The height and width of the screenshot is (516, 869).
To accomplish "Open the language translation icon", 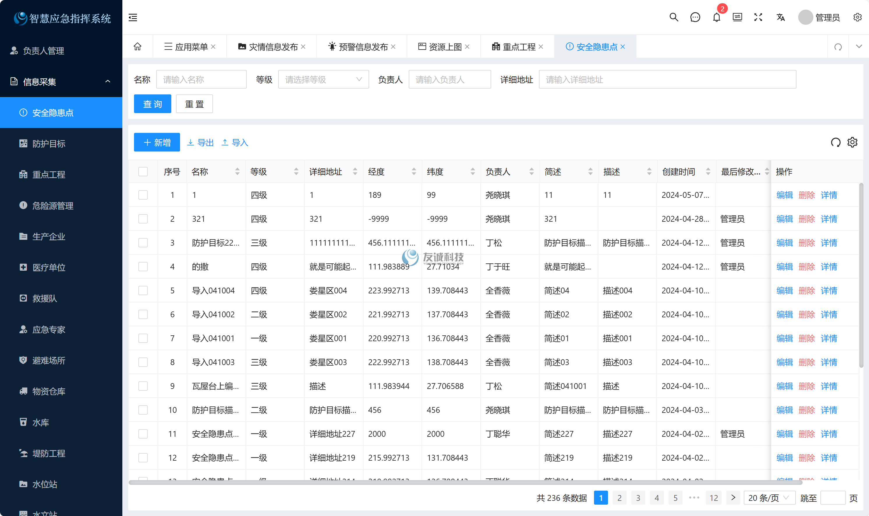I will coord(781,17).
